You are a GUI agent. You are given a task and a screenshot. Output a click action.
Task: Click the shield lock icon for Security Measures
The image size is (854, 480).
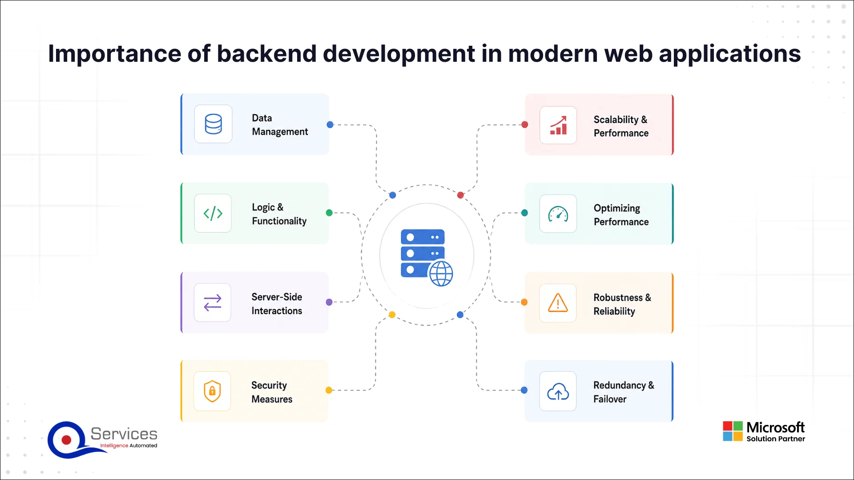[212, 391]
